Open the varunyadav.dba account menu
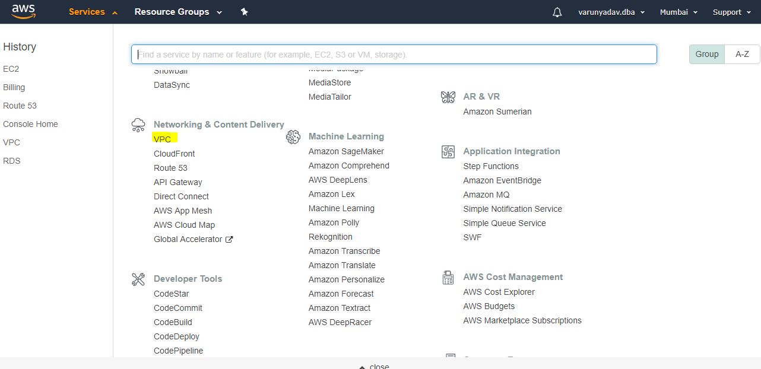 point(615,12)
